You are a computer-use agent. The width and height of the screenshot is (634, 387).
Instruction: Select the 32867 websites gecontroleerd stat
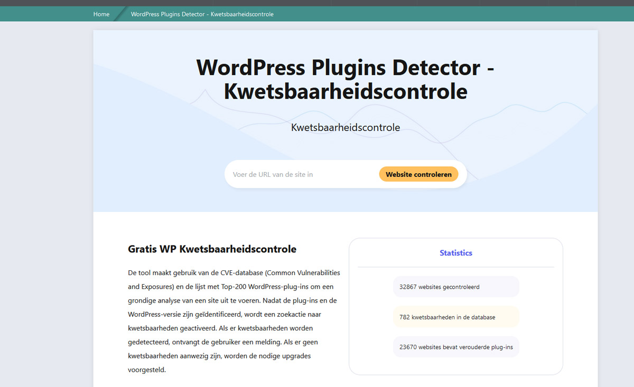[456, 287]
